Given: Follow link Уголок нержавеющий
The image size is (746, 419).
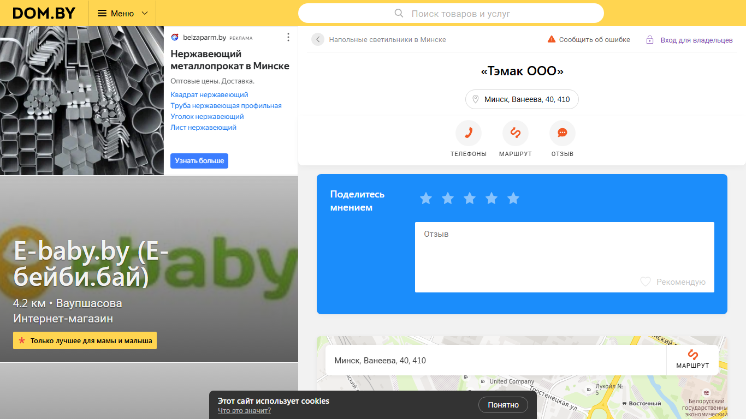Looking at the screenshot, I should 207,117.
